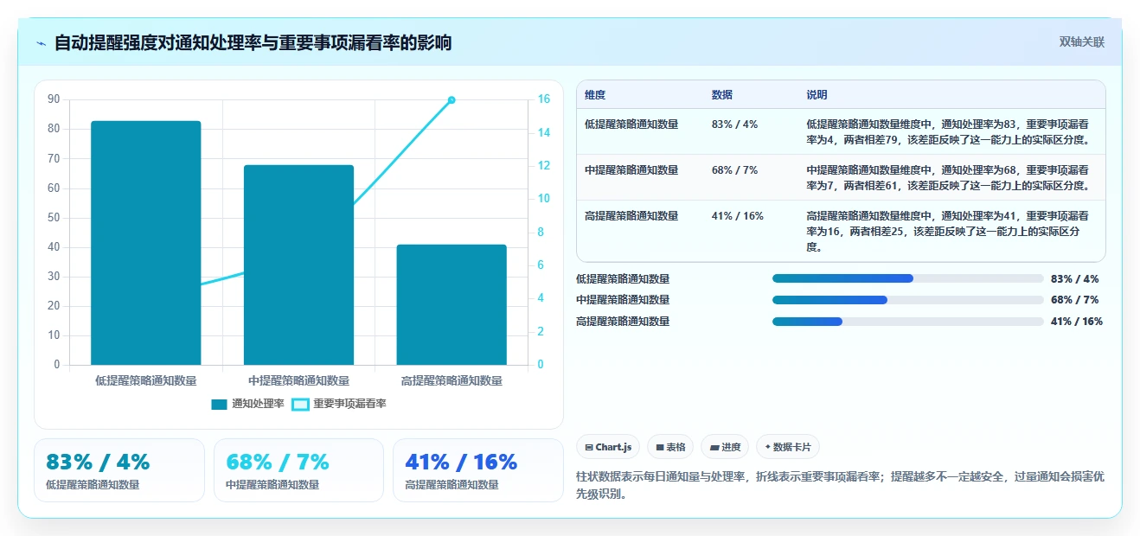Click 低提醒策略通知数量 in the table's first row
The width and height of the screenshot is (1140, 536).
click(631, 124)
